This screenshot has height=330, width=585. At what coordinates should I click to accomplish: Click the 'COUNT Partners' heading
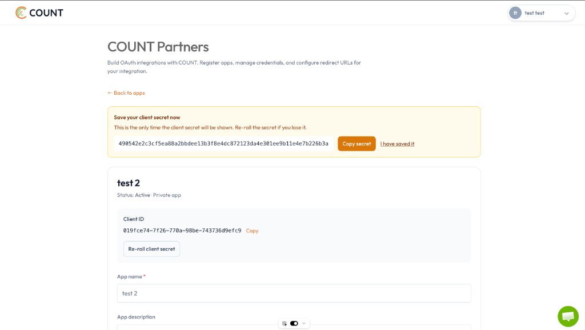[x=158, y=47]
